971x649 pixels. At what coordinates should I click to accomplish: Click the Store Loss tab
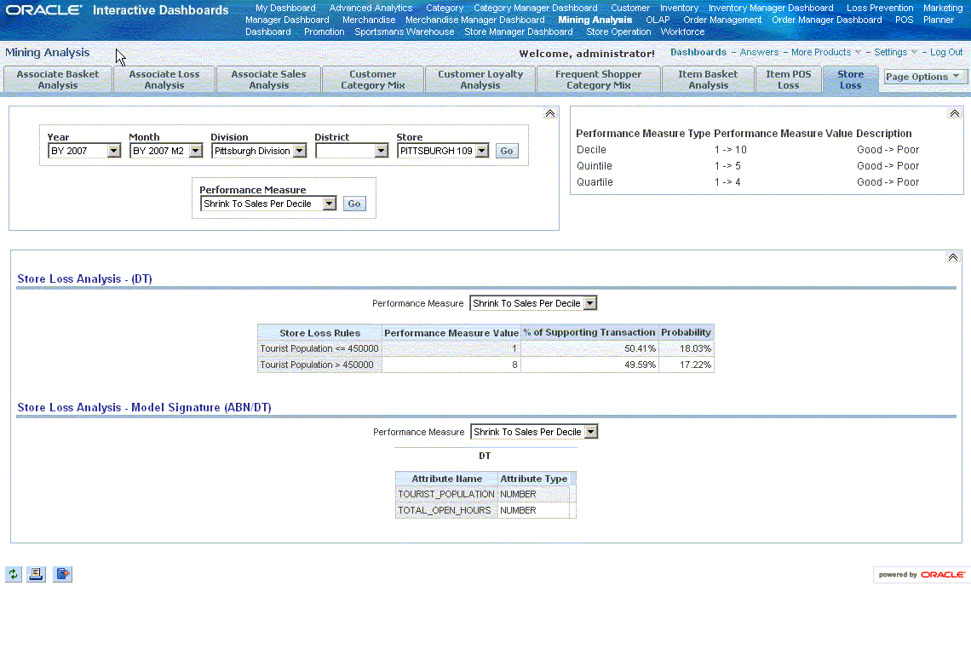pos(850,79)
